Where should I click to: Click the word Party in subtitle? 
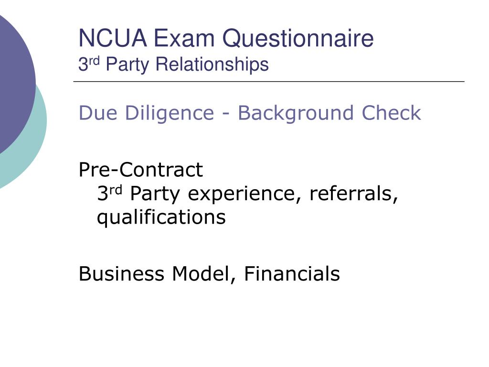127,65
